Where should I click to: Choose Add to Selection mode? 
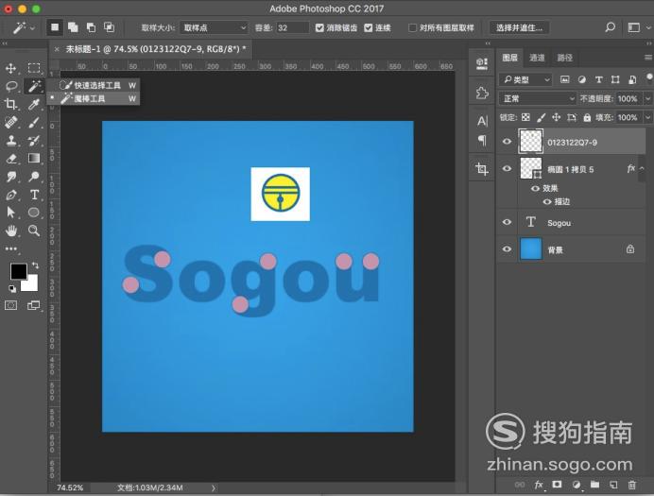[73, 27]
